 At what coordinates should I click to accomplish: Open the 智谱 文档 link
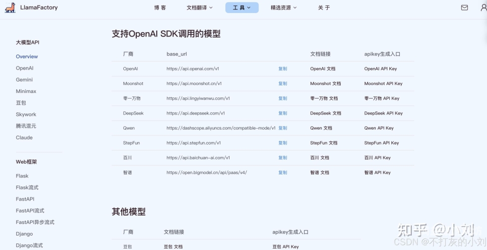[x=320, y=172]
